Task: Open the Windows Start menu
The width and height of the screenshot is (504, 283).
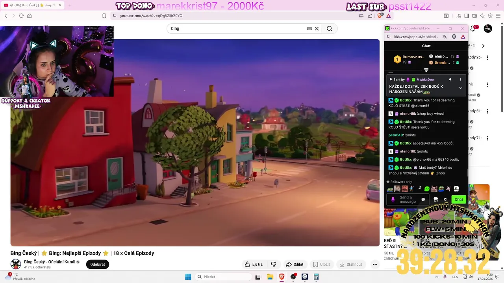Action: click(x=188, y=277)
